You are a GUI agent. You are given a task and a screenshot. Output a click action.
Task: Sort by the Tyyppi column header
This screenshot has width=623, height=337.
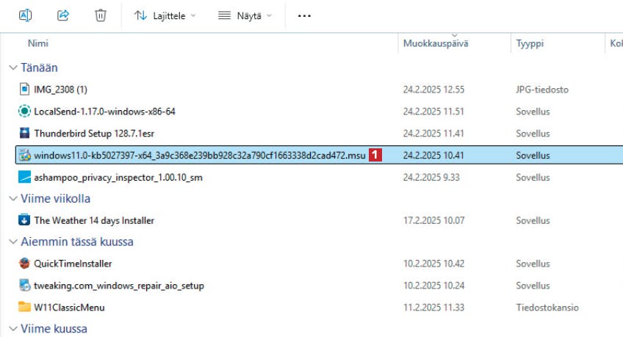(530, 43)
